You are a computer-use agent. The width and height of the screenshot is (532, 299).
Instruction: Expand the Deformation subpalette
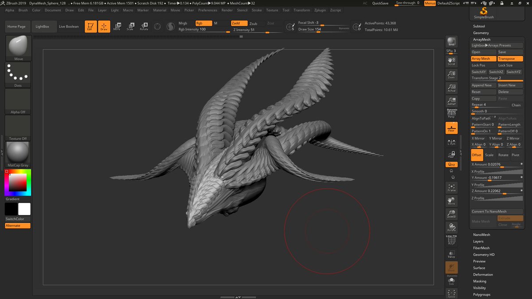pyautogui.click(x=483, y=275)
